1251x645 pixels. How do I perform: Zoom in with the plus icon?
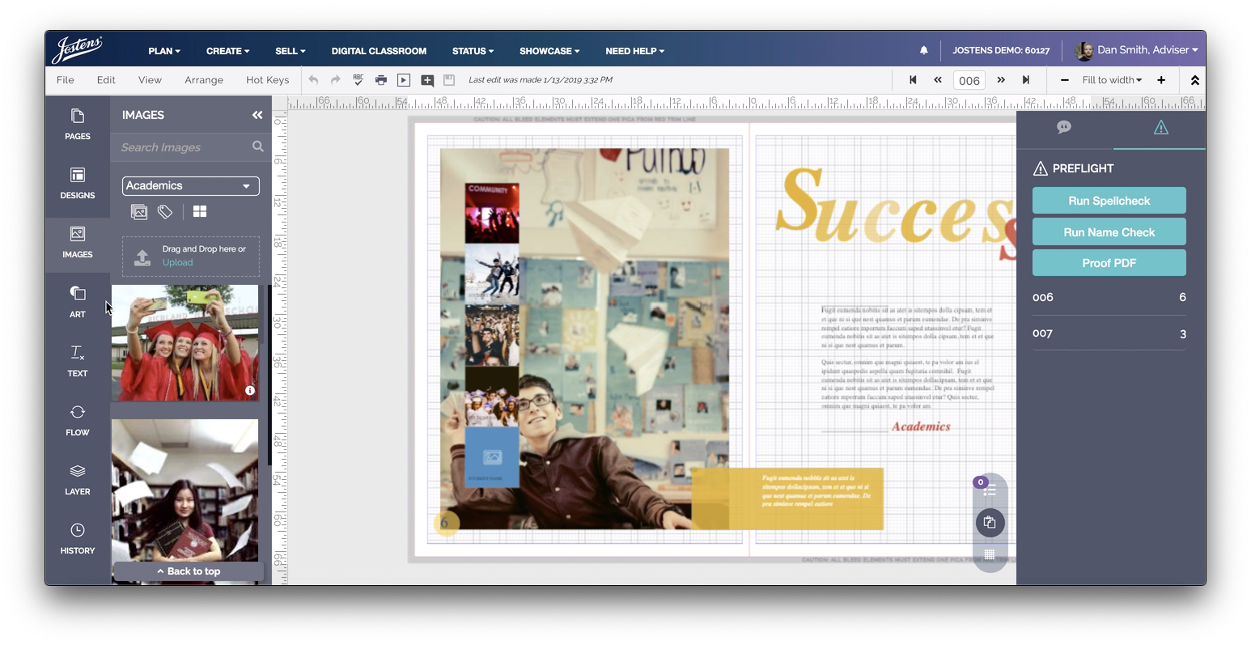(1161, 80)
